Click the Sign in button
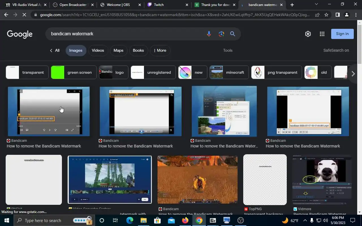Viewport: 362px width, 226px height. (x=342, y=34)
